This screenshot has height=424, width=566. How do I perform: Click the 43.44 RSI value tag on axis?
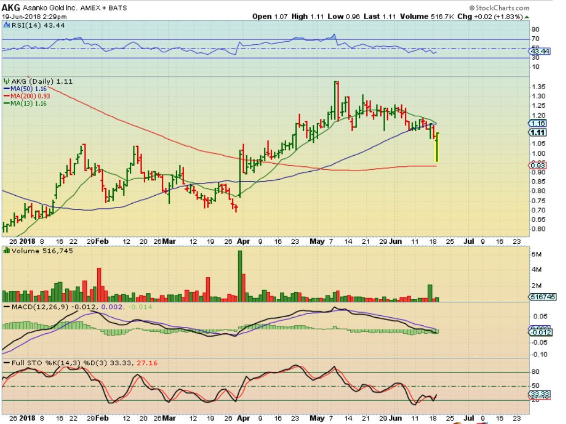click(x=540, y=51)
